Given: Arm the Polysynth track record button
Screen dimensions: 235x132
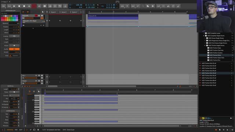Looking at the screenshot, I should 36,15.
